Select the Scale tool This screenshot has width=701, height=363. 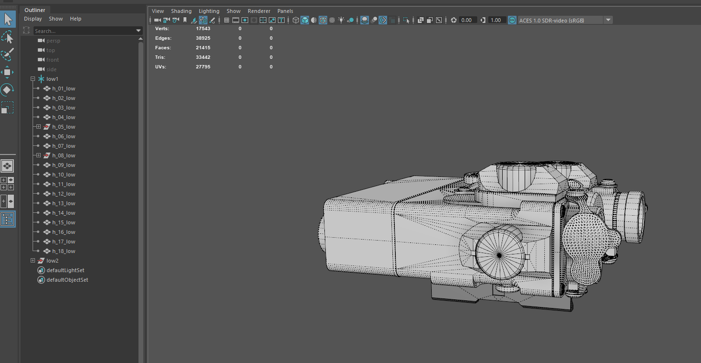[x=8, y=108]
